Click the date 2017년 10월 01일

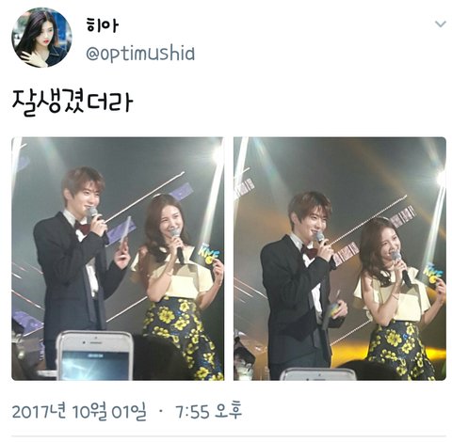coord(79,411)
